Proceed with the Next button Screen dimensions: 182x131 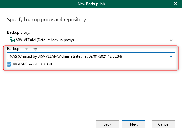coord(134,124)
